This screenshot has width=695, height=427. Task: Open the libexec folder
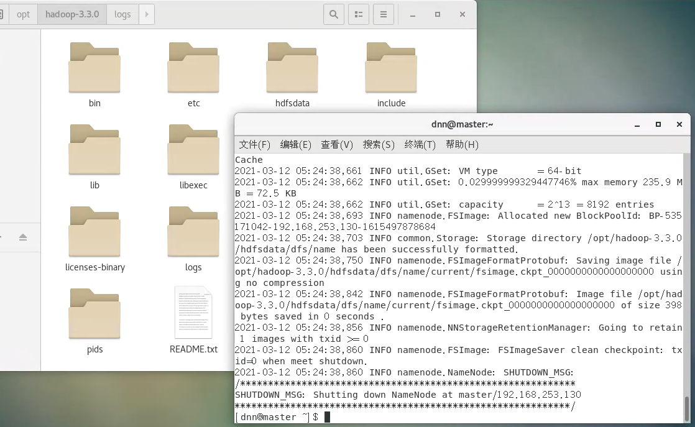click(x=193, y=150)
